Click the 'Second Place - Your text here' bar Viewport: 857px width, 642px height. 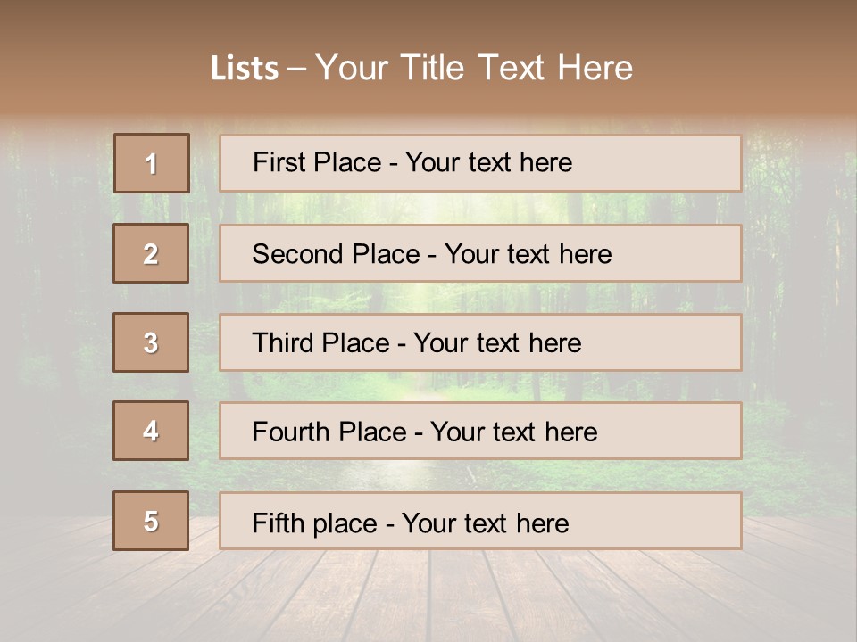click(480, 253)
